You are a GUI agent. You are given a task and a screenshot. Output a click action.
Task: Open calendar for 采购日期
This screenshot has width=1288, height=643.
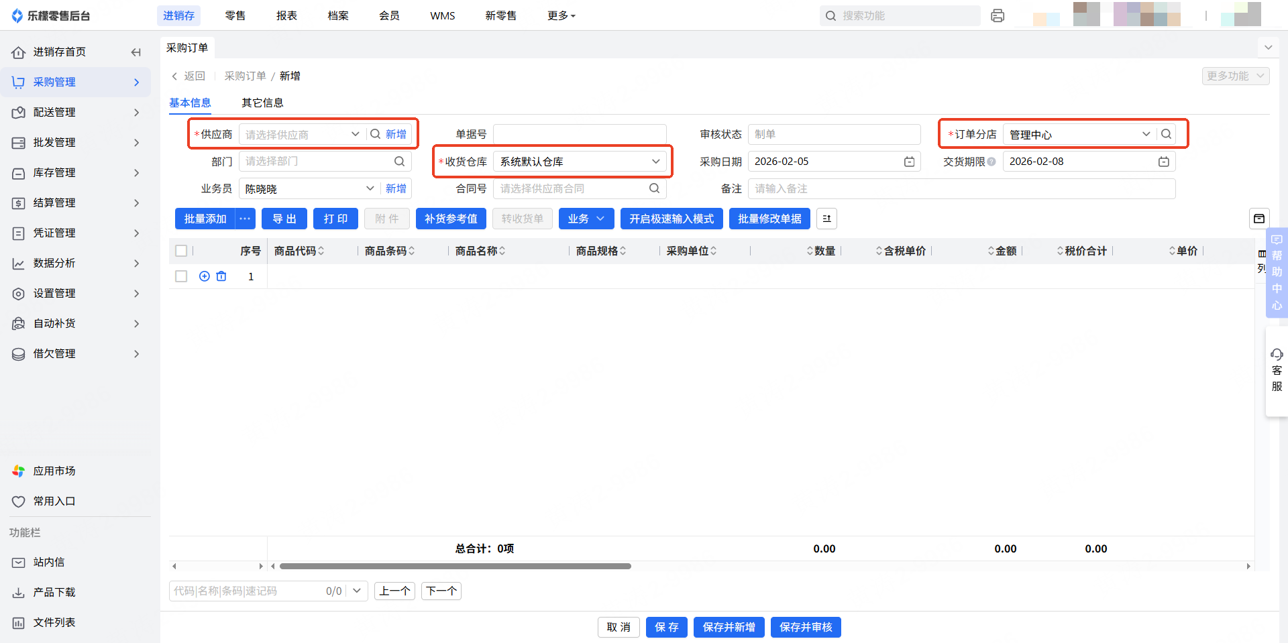point(909,162)
